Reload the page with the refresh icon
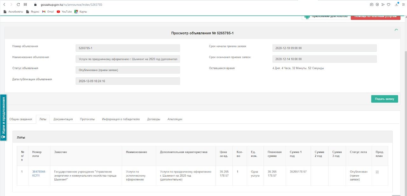Screen dimensions: 407x196 click(18, 5)
